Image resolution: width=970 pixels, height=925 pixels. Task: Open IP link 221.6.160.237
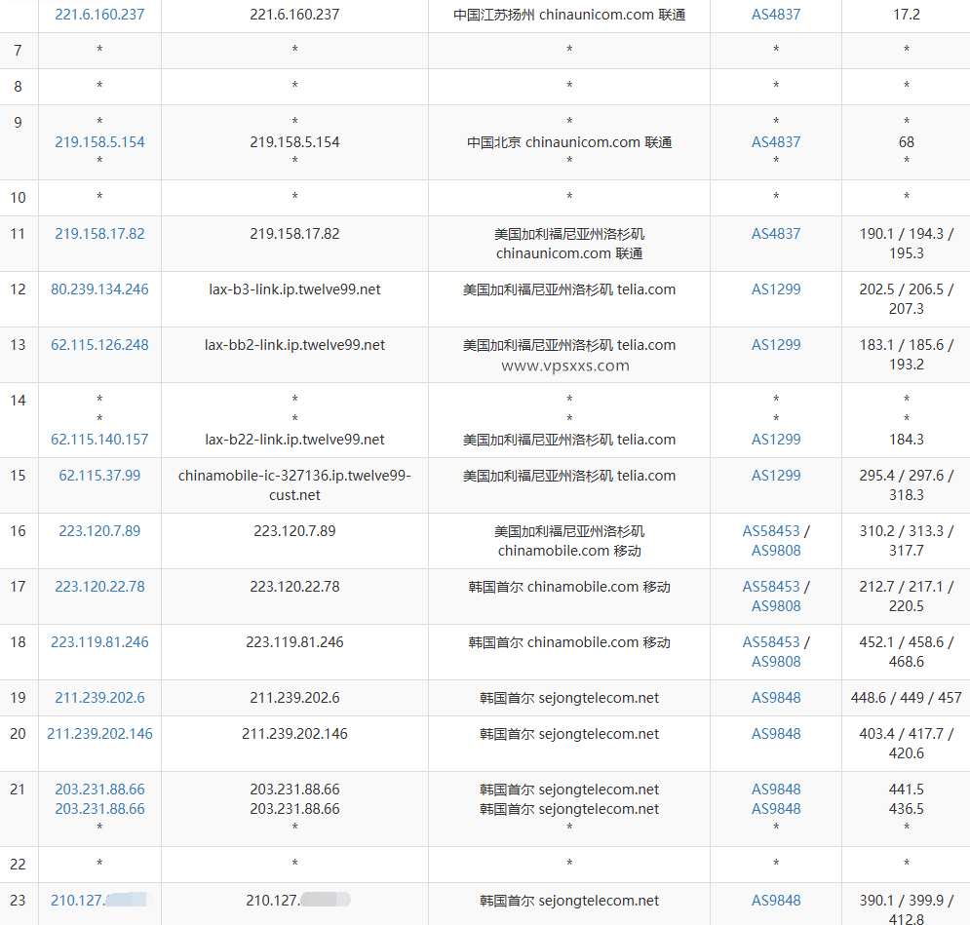point(99,15)
